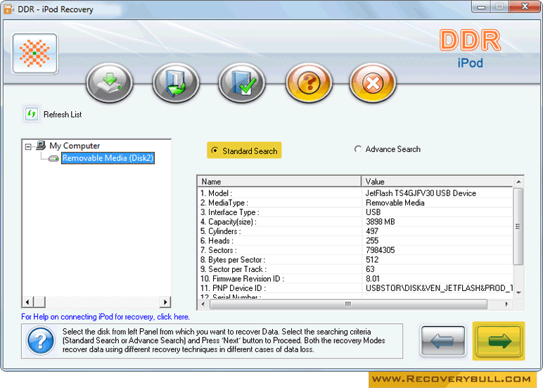
Task: Click the orange snowflake logo icon
Action: tap(34, 53)
